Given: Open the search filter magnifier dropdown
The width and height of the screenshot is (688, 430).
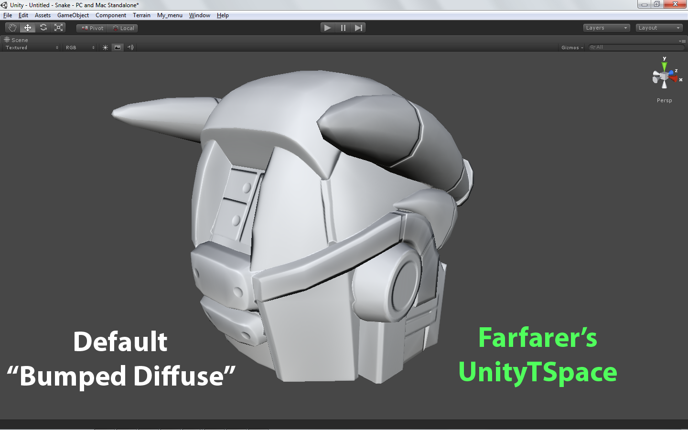Looking at the screenshot, I should (592, 47).
